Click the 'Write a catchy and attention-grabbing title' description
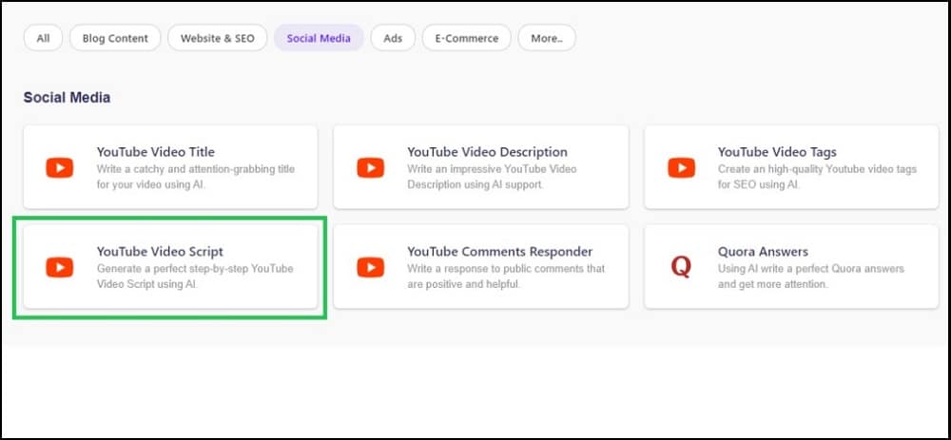Image resolution: width=951 pixels, height=440 pixels. coord(195,177)
